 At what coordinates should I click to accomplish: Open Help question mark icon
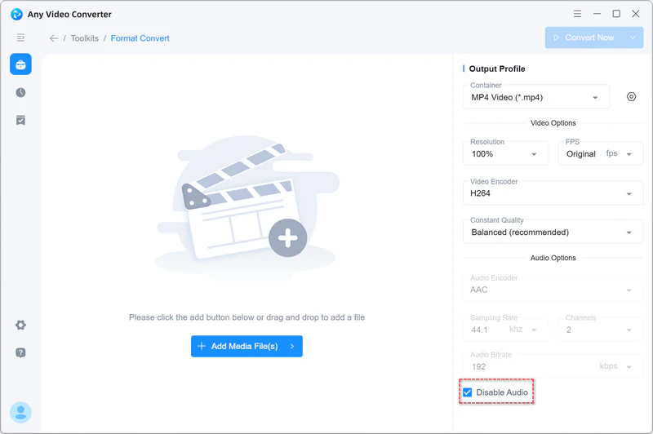click(21, 353)
